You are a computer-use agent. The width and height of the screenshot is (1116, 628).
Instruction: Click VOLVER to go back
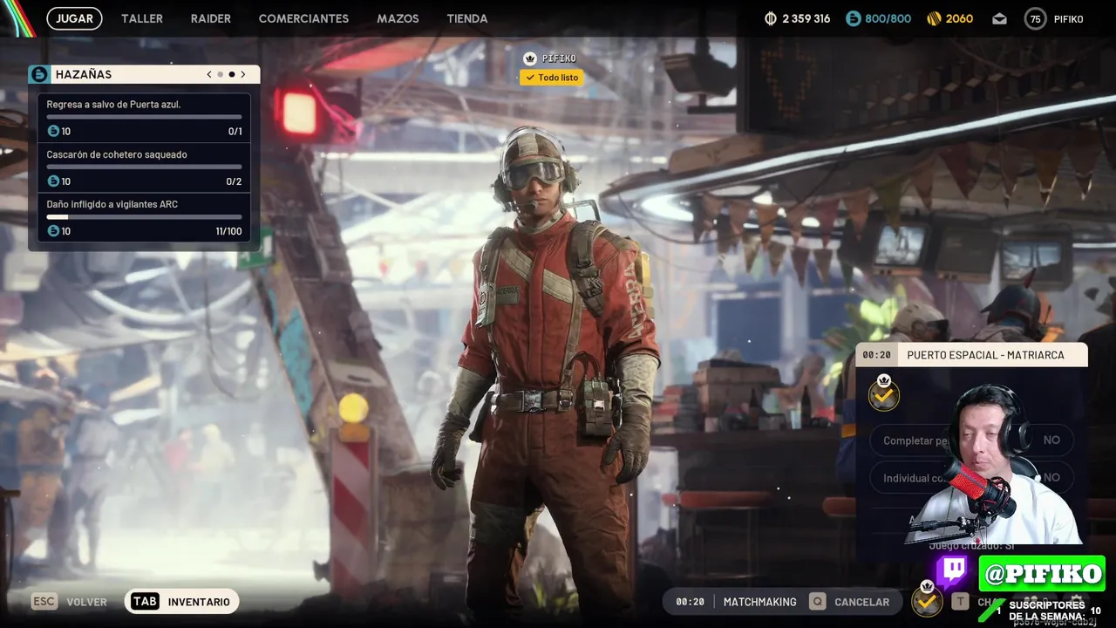point(87,602)
